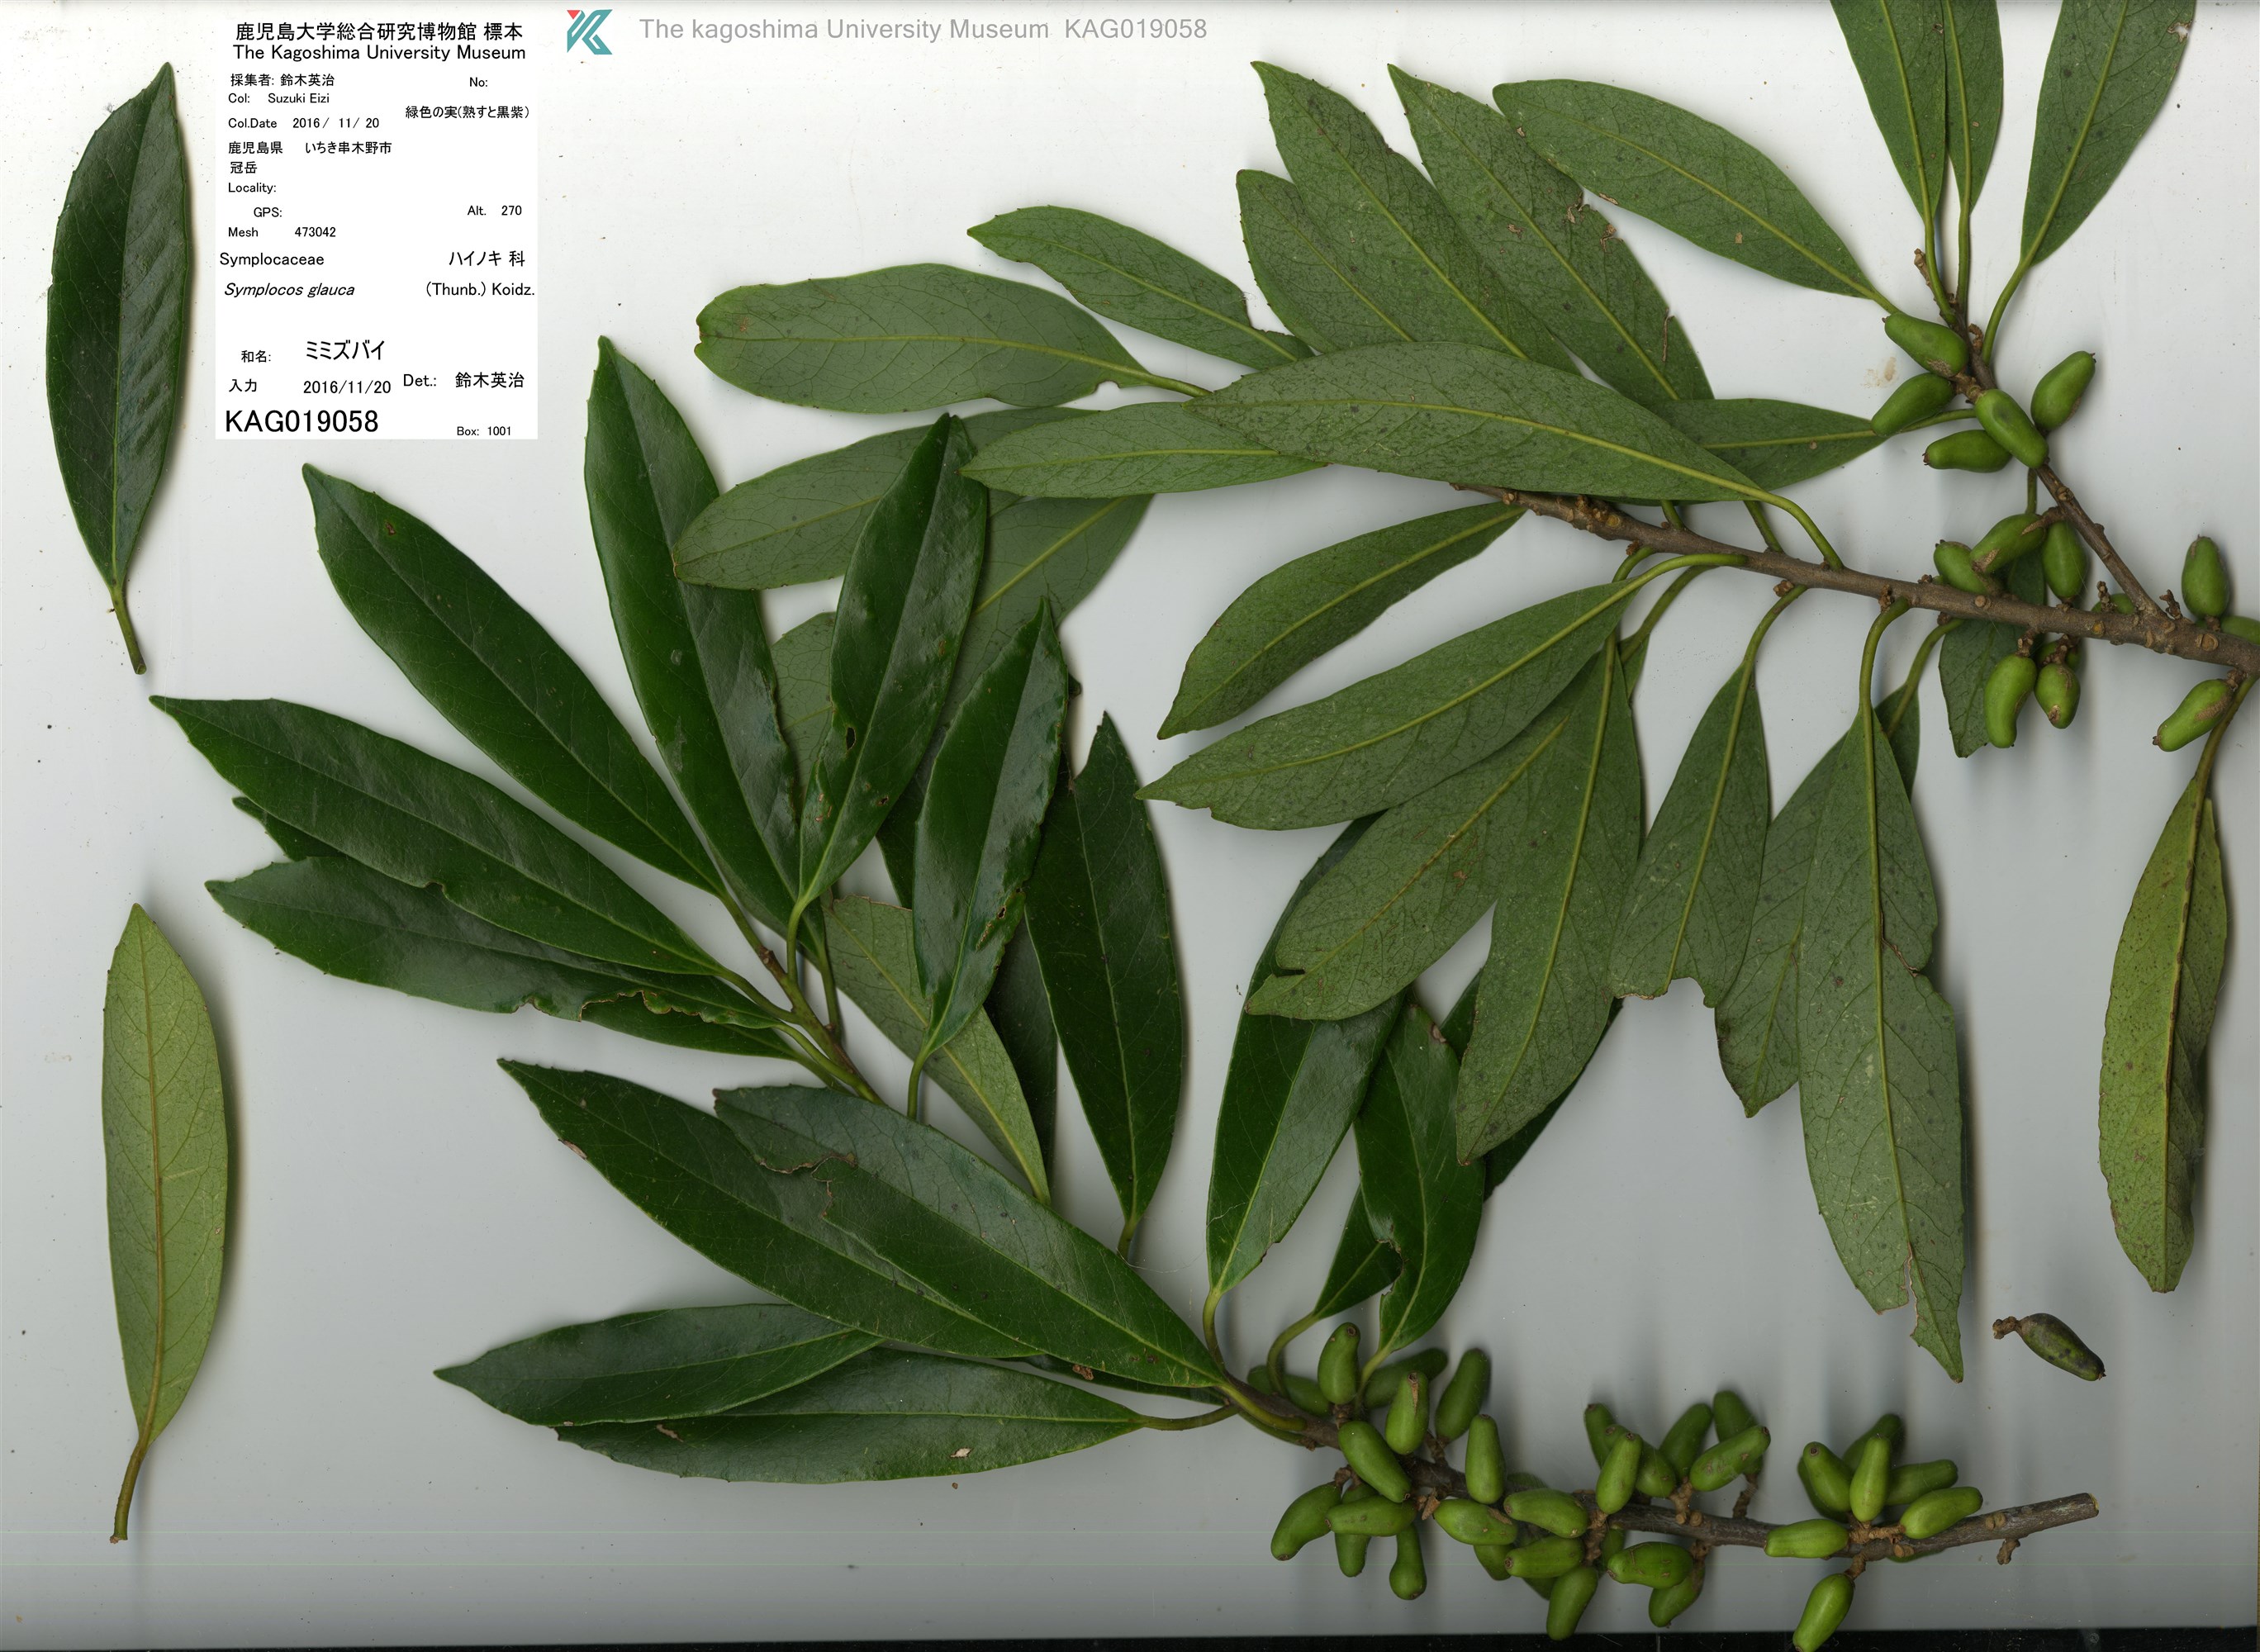Click the Japanese name ミミズバイ

(344, 351)
